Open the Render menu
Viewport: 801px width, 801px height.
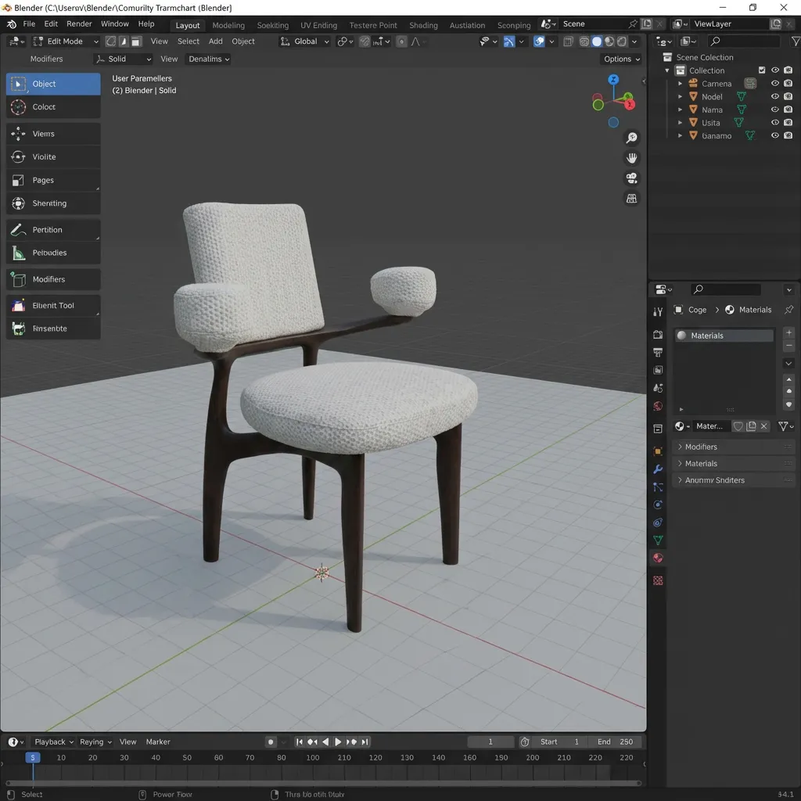[78, 23]
